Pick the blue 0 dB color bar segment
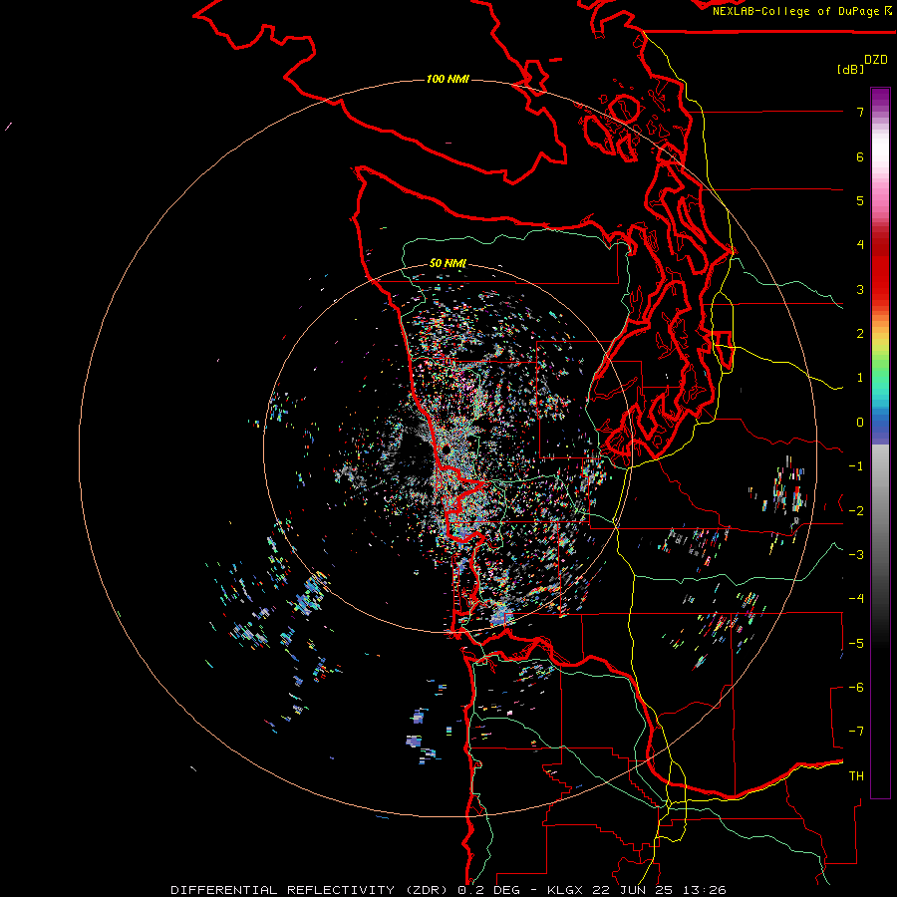 click(880, 423)
